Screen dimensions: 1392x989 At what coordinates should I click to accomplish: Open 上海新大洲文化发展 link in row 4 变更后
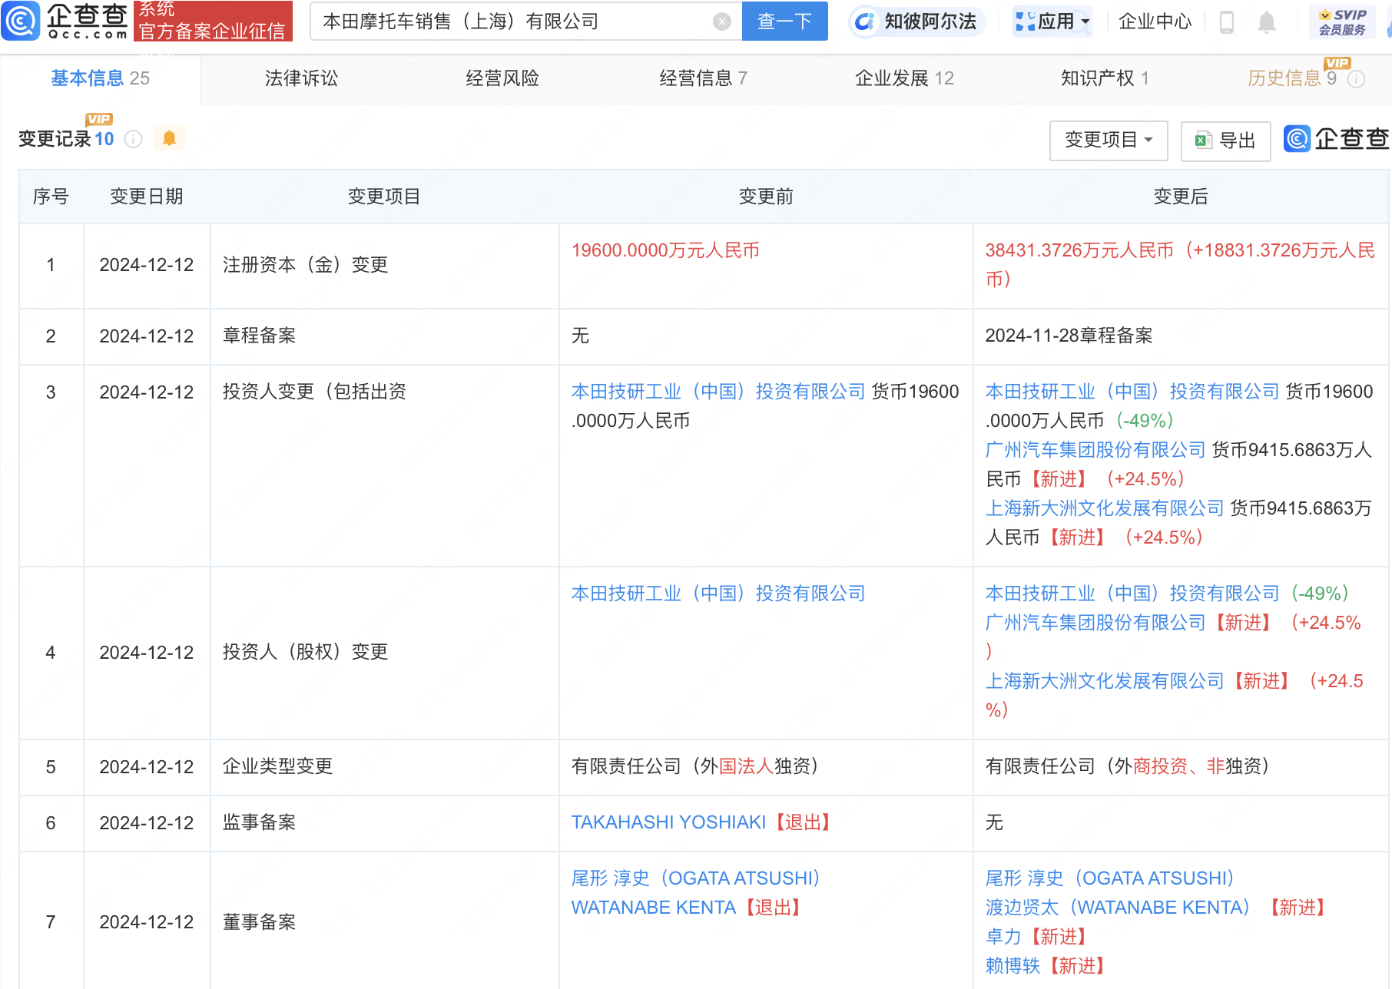pyautogui.click(x=1105, y=681)
